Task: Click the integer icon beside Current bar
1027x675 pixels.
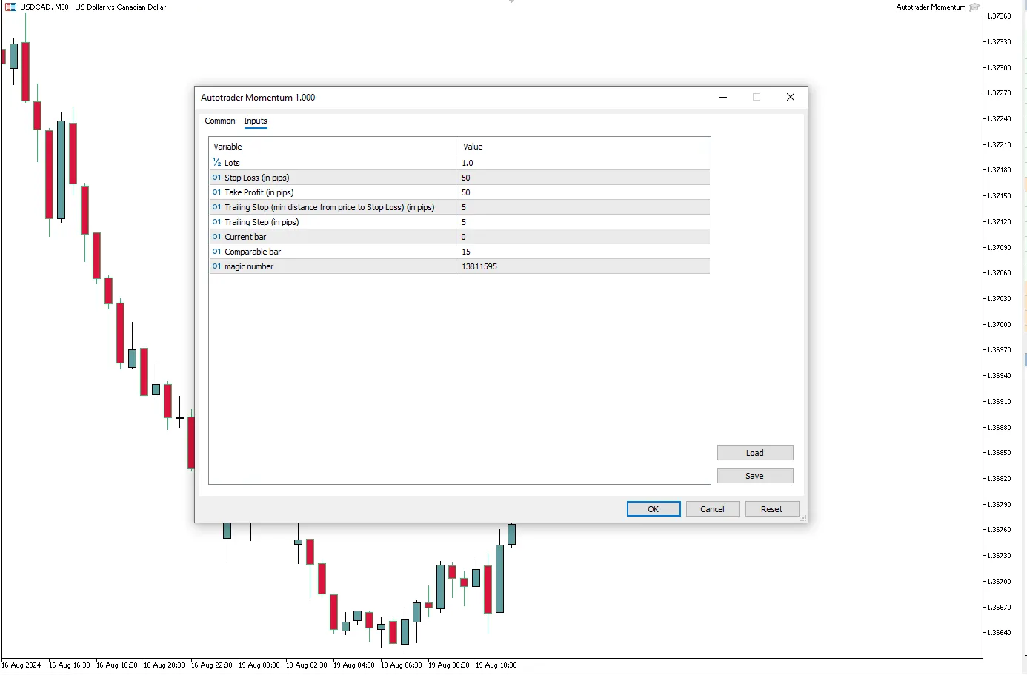Action: click(216, 237)
